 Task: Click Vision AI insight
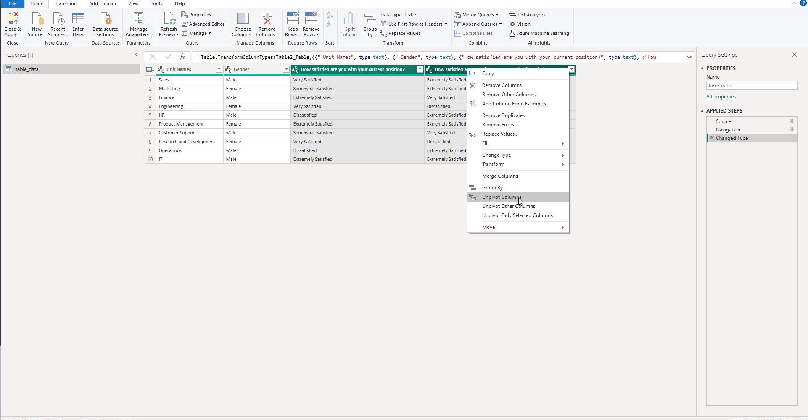pos(520,24)
